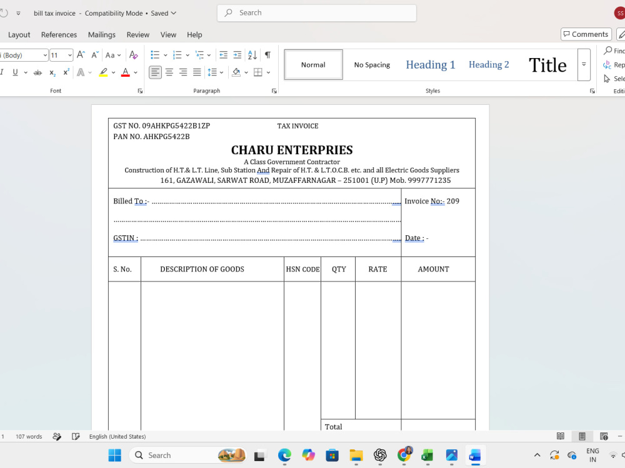
Task: Toggle underline formatting
Action: [15, 72]
